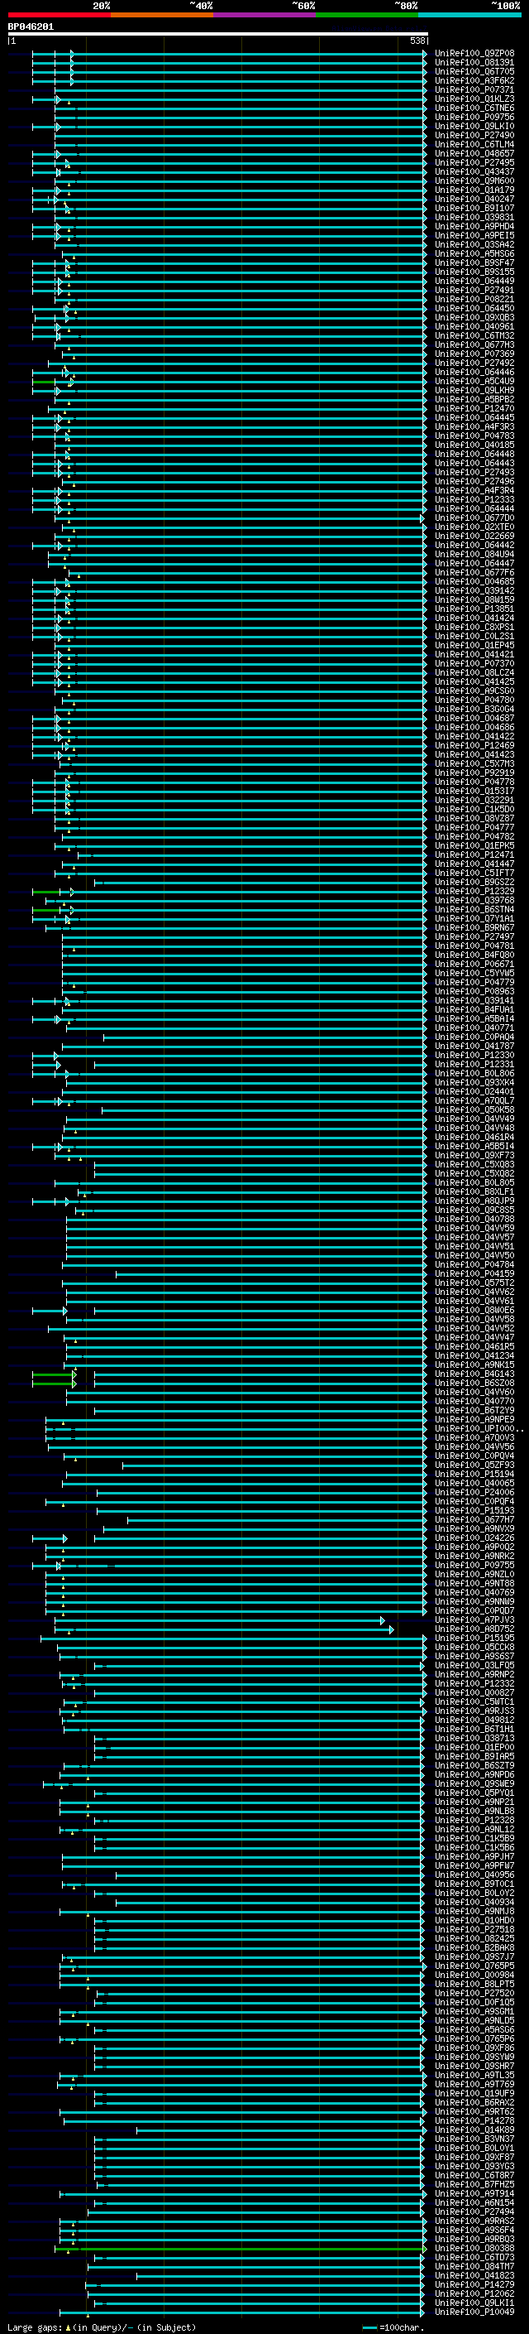Image resolution: width=529 pixels, height=2334 pixels.
Task: Select UniRef100_P92919 label
Action: 474,772
